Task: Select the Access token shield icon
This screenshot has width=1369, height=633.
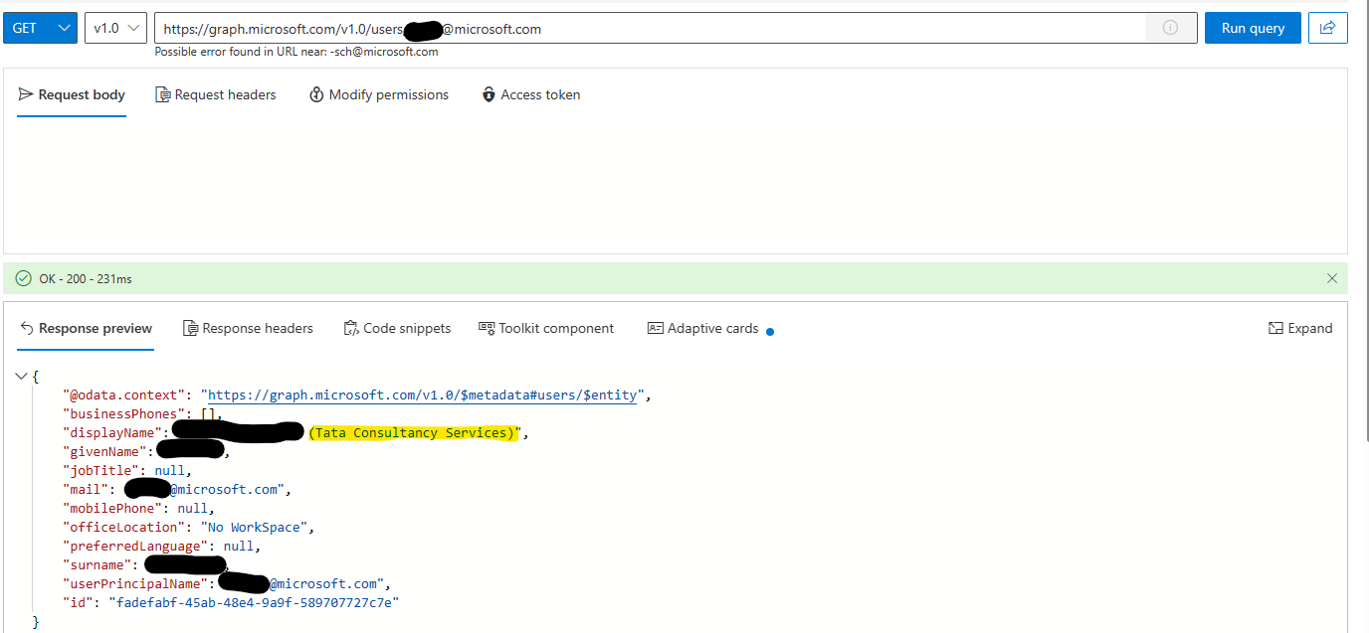Action: click(x=489, y=94)
